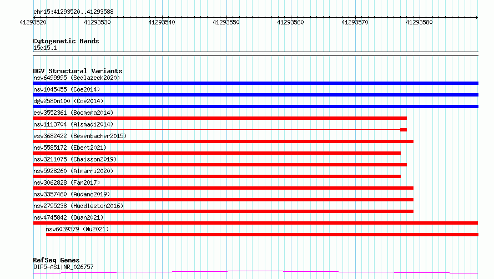Open variant nsv4745842 (Quan2021) label
The height and width of the screenshot is (279, 494).
coord(68,217)
